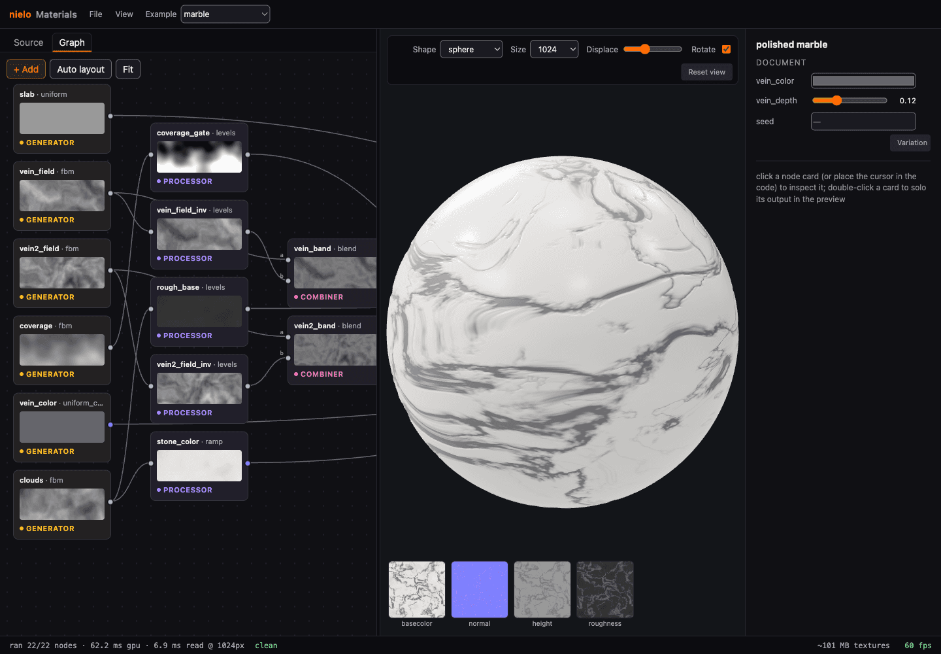Click the Variation button
Screen dimensions: 941x654
[x=912, y=143]
